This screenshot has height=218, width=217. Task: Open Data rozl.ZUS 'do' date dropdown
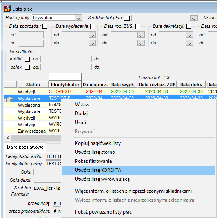click(141, 43)
